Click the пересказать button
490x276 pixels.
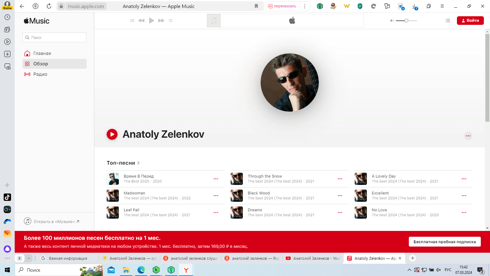tap(282, 6)
